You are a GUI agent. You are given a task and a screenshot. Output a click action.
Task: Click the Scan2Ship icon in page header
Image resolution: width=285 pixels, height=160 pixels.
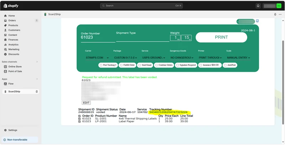pyautogui.click(x=45, y=14)
